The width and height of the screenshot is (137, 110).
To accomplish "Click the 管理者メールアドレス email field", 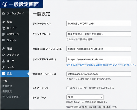I will coord(99,74).
